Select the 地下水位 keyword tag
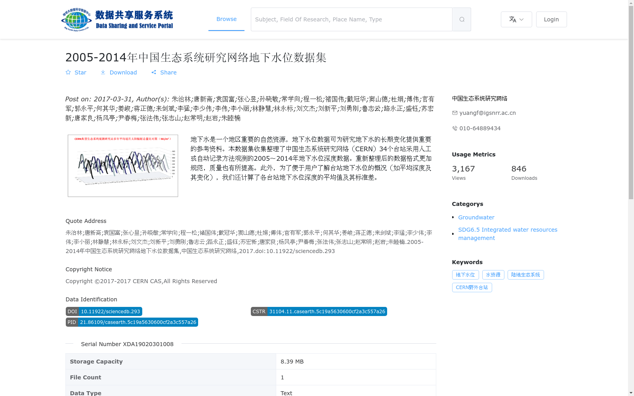The height and width of the screenshot is (396, 634). point(465,275)
